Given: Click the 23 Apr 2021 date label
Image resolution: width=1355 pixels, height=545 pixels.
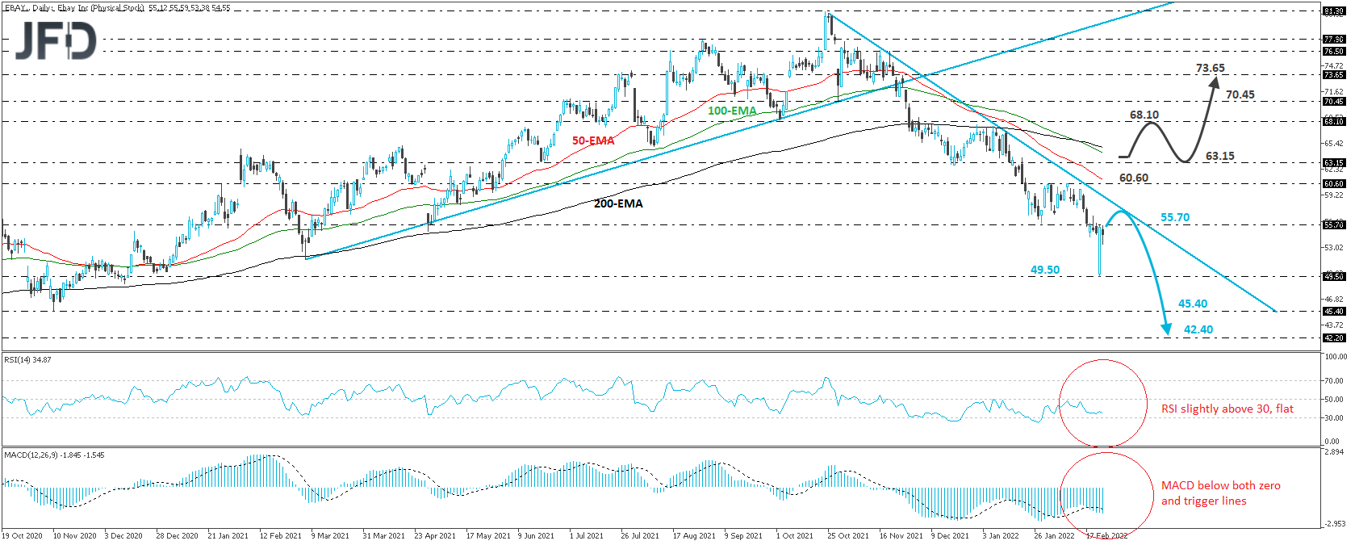Looking at the screenshot, I should coord(435,535).
